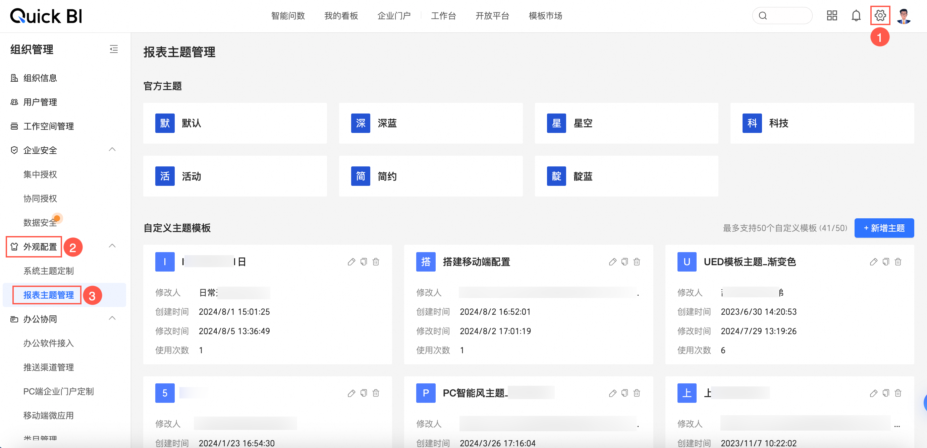Click the 新增主题 button
This screenshot has width=927, height=448.
884,228
